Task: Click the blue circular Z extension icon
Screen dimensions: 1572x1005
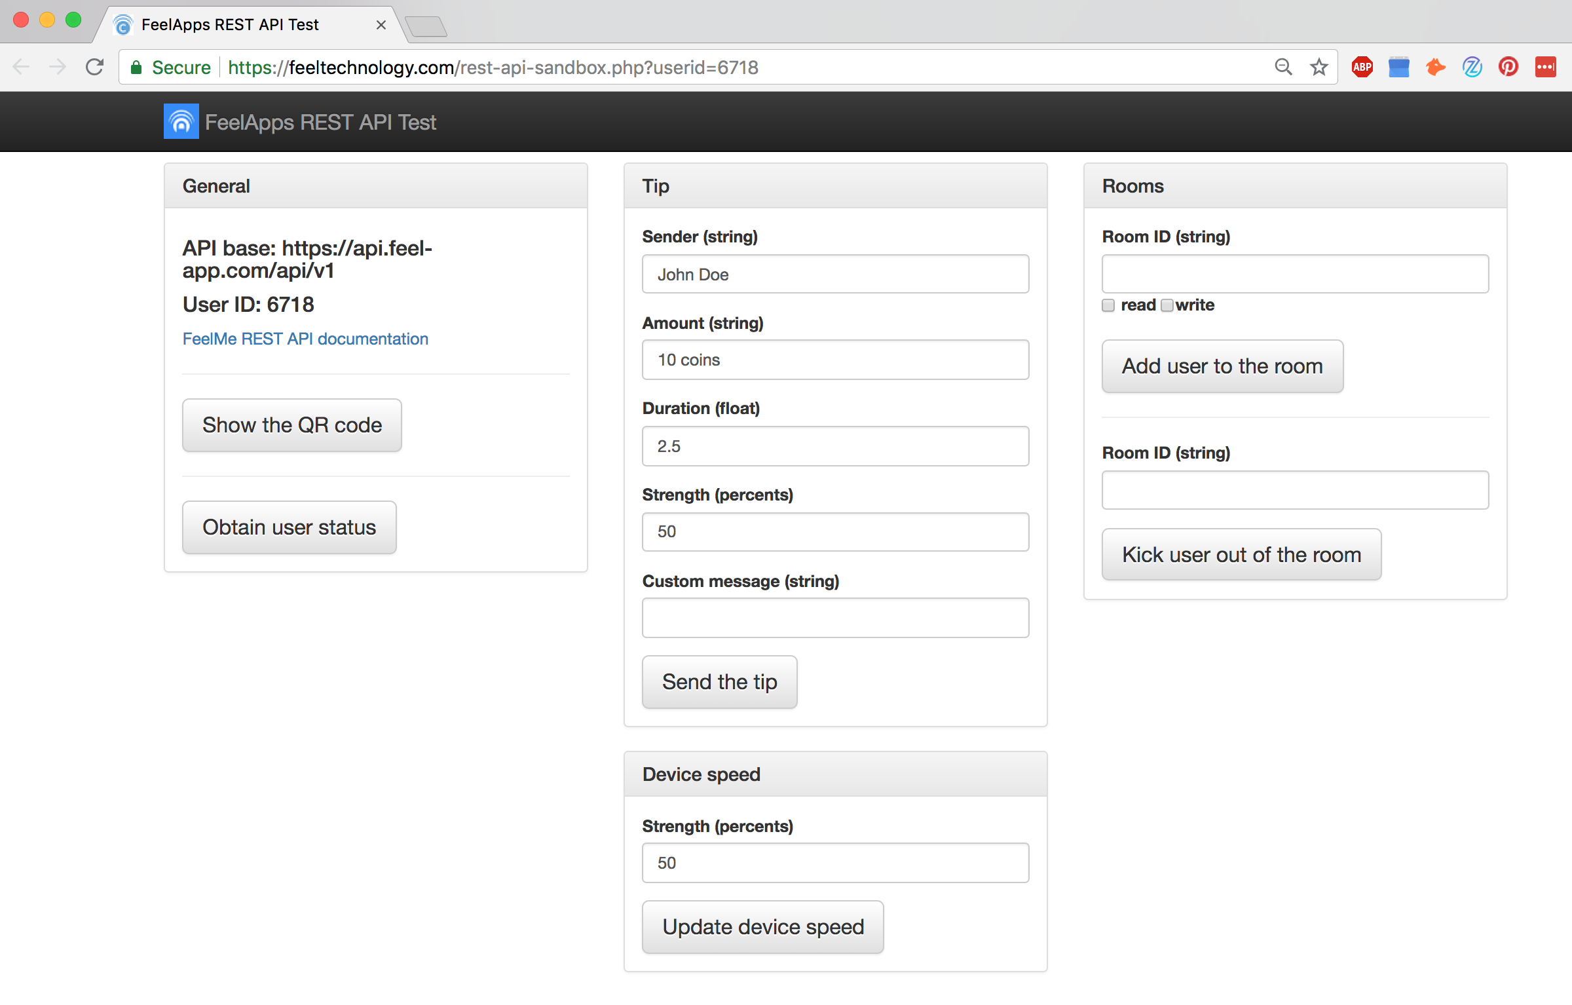Action: tap(1472, 67)
